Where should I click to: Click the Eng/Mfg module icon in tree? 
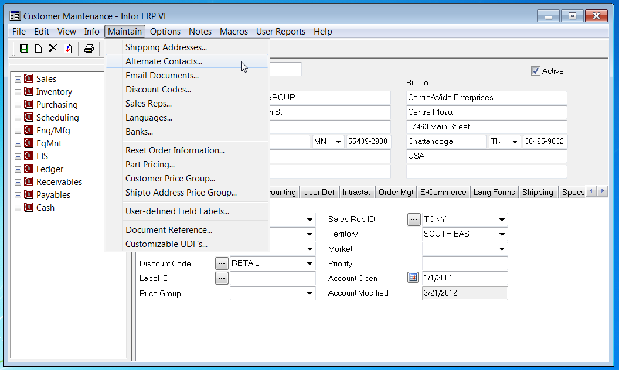coord(28,130)
